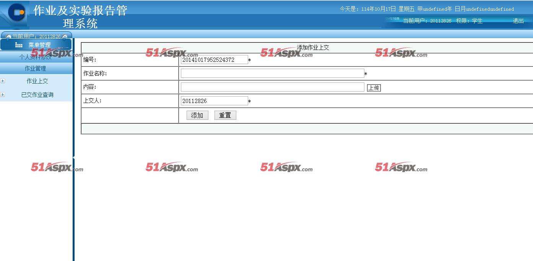Click the sidebar 当前用户：20112826 label
Screen dimensions: 533x261
tap(36, 37)
